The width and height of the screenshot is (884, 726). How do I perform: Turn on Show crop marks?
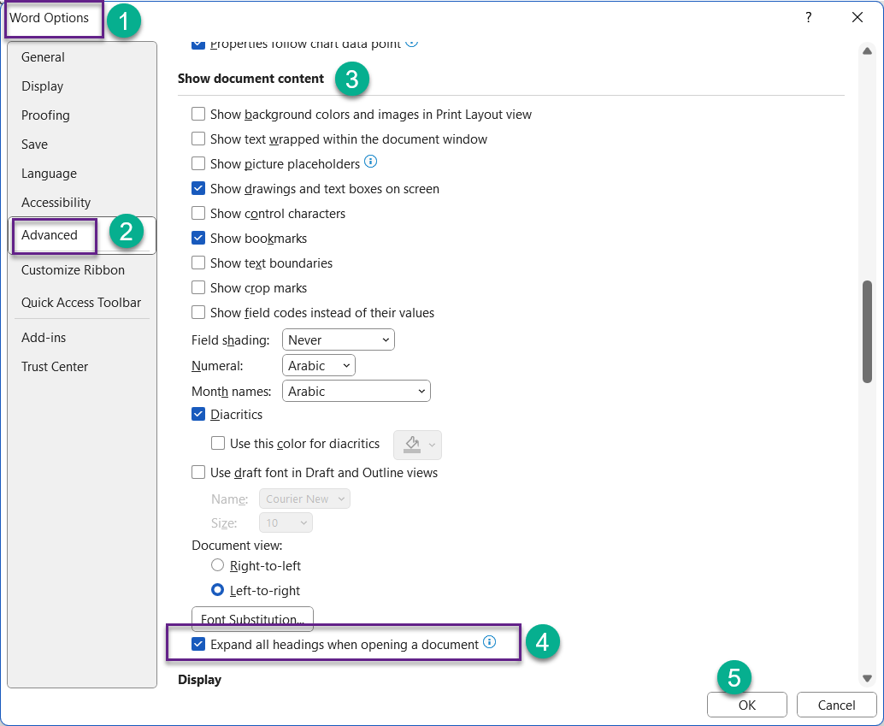[198, 287]
